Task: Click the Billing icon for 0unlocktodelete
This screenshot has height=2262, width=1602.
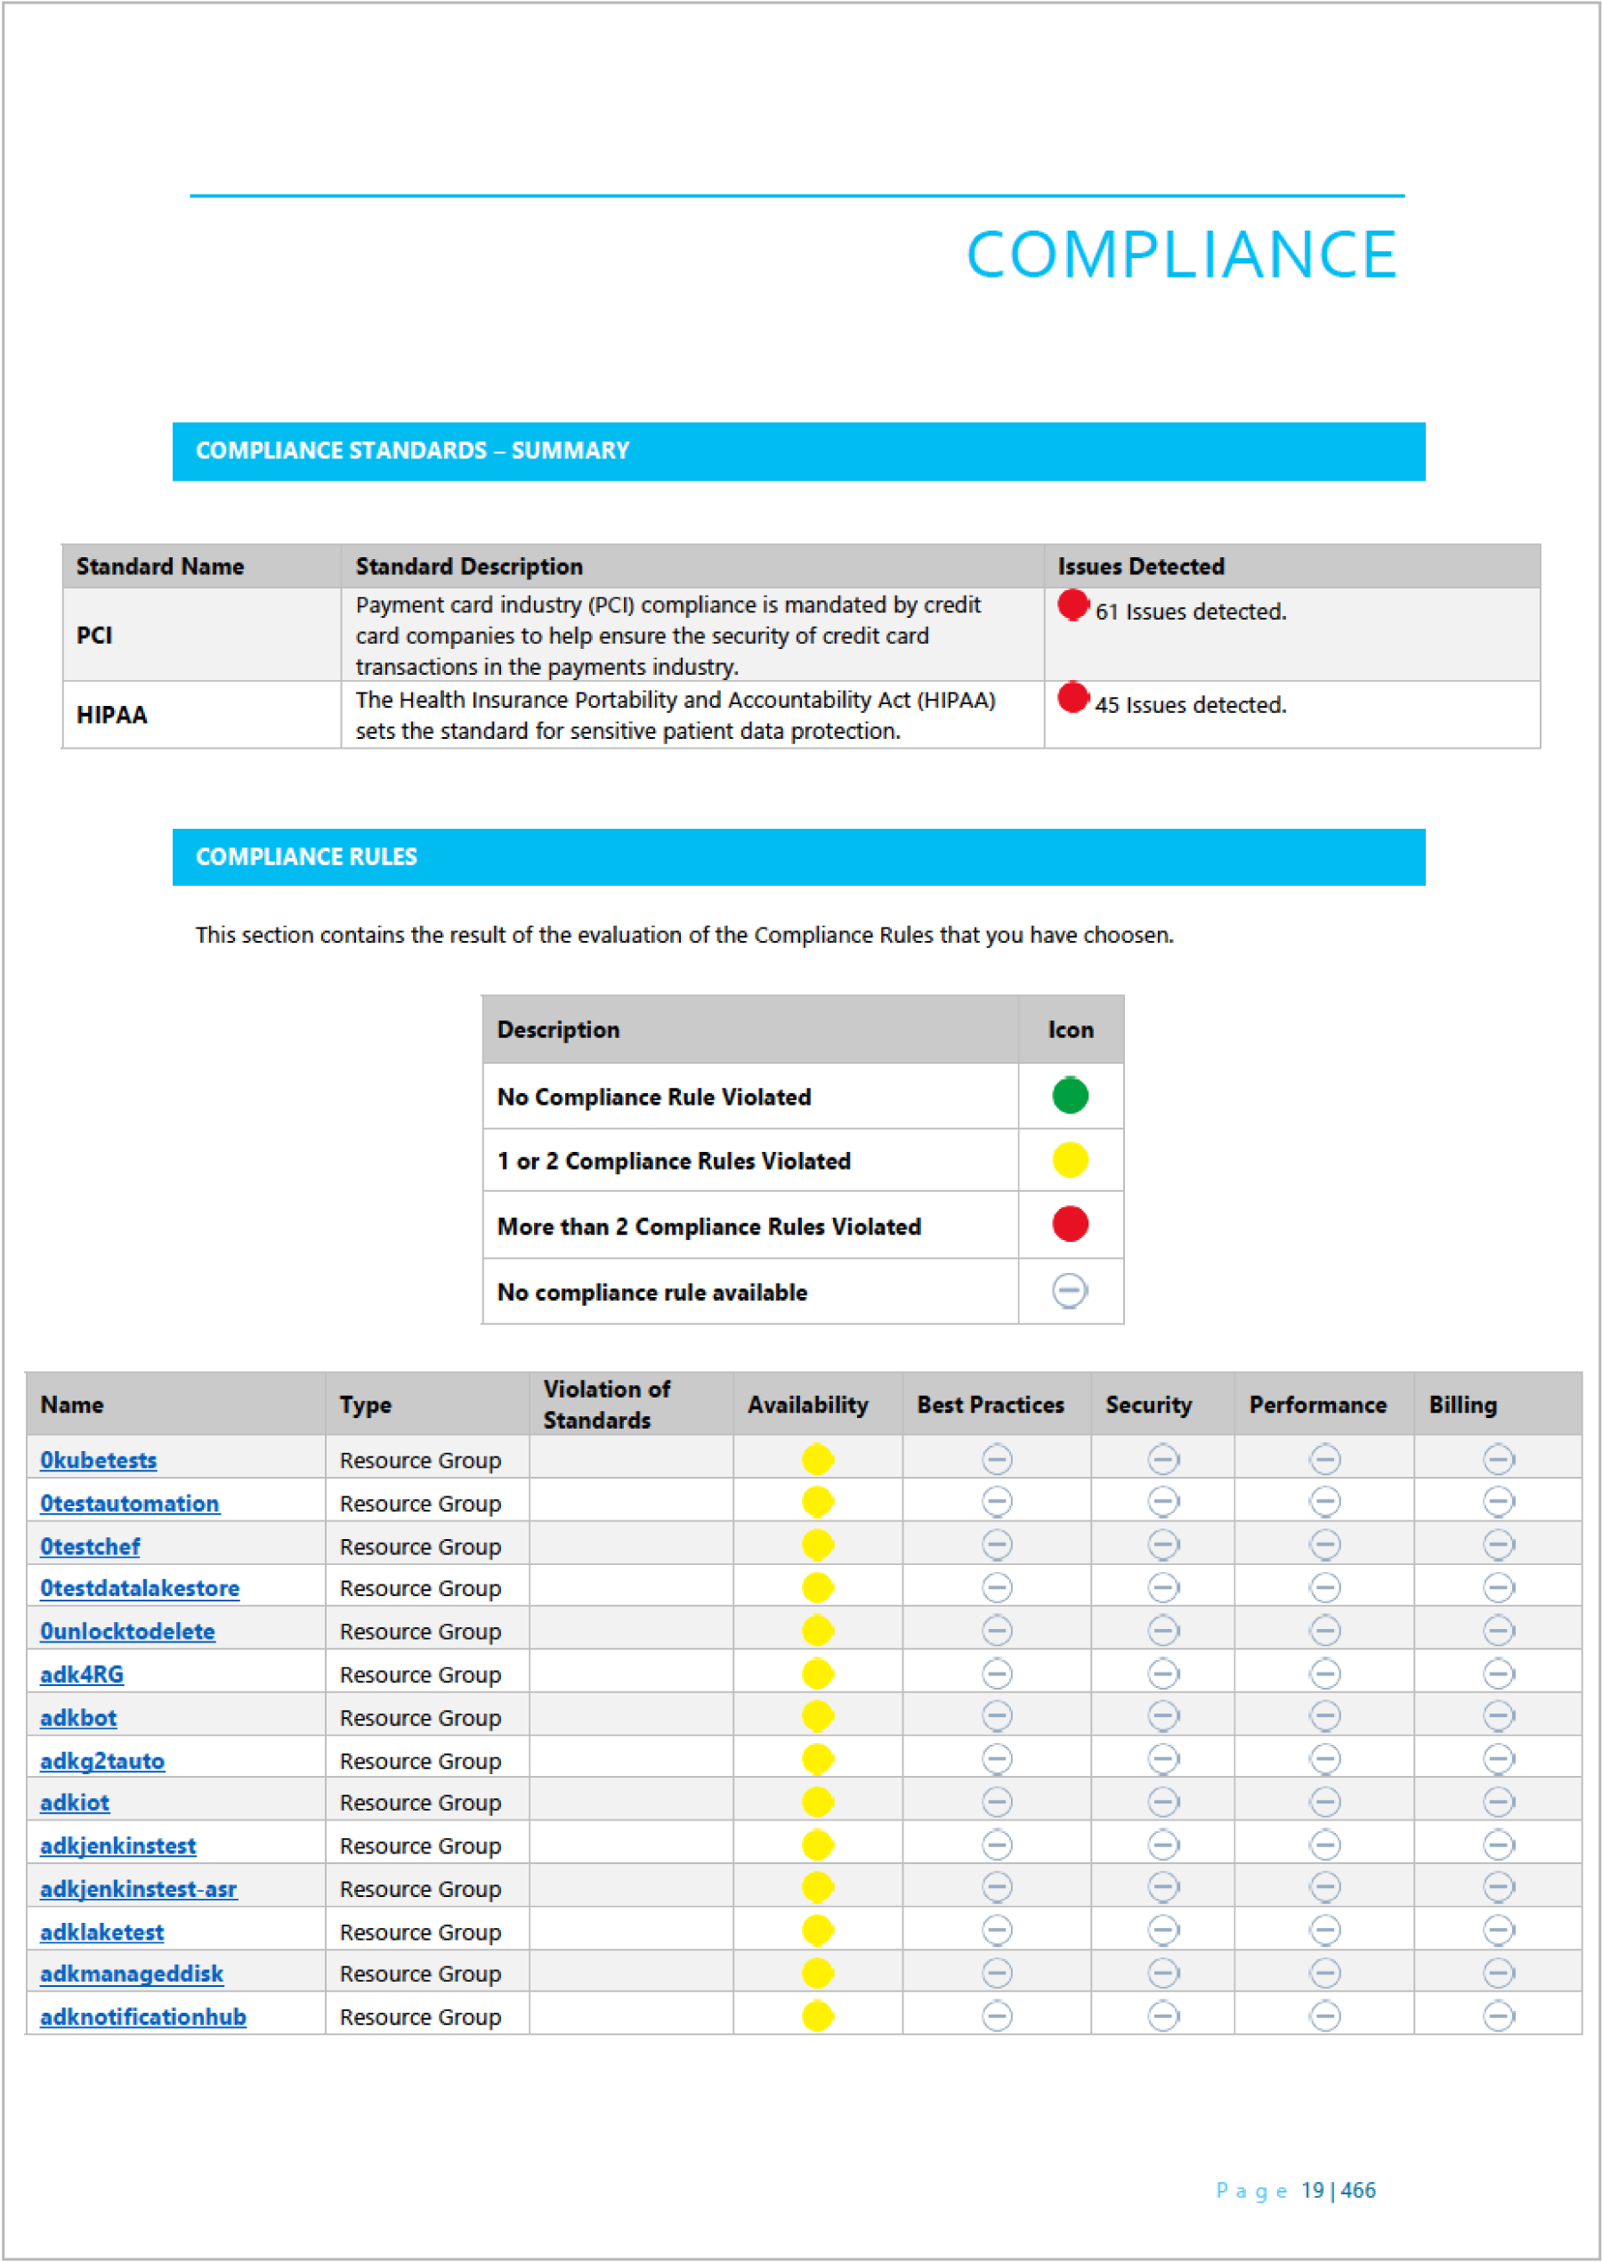Action: [1500, 1631]
